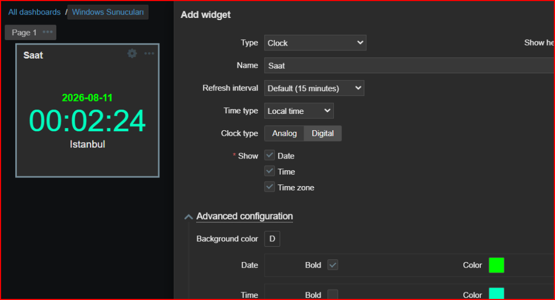Click the Add widget dialog title

pos(205,15)
